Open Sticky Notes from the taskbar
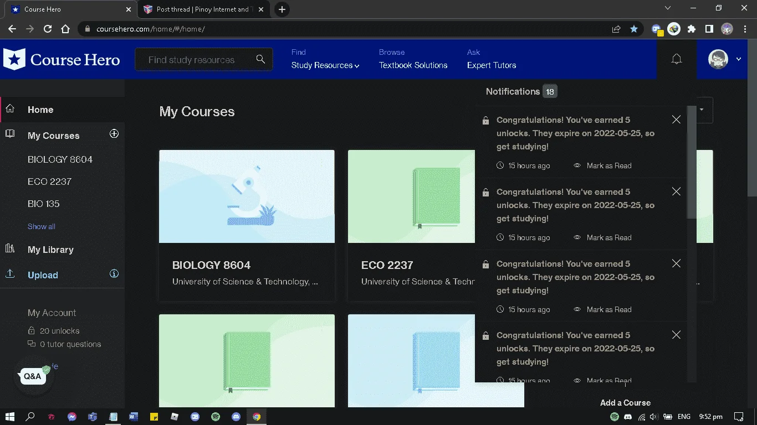Screen dimensions: 757x425 pyautogui.click(x=154, y=417)
